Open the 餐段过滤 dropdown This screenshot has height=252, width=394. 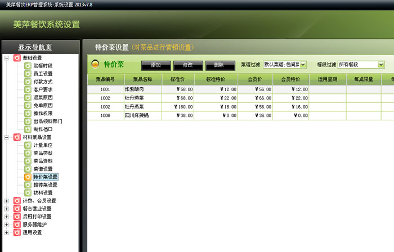click(x=381, y=65)
